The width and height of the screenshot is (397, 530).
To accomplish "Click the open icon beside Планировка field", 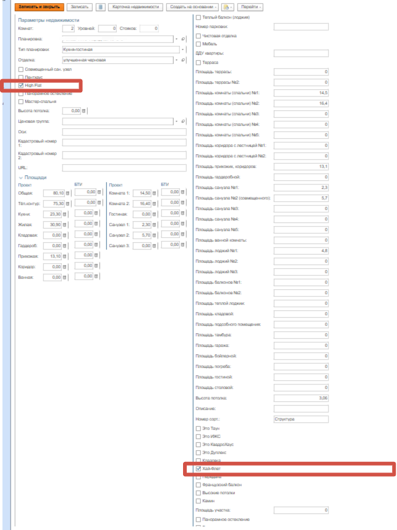I will [x=183, y=39].
